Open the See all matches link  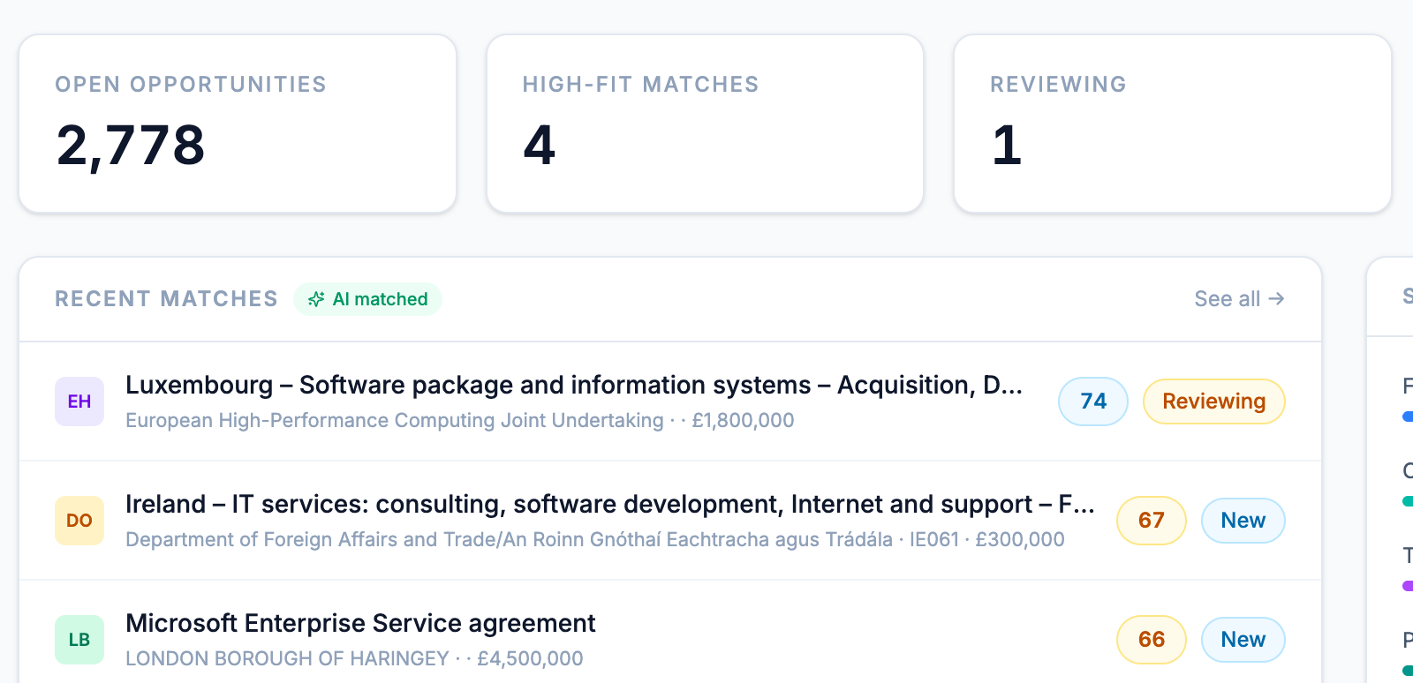click(x=1239, y=299)
